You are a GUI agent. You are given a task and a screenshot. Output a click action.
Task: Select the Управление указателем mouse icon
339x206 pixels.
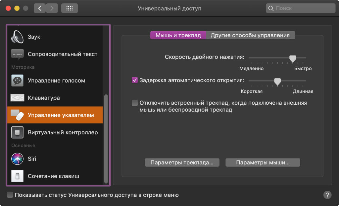point(17,115)
